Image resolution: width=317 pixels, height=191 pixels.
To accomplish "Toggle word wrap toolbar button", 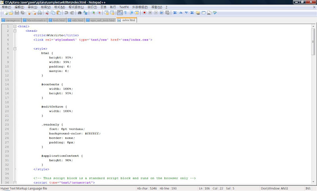I will (x=120, y=13).
